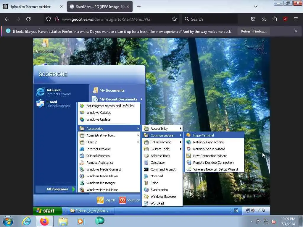Click My Recent Documents in the image
The width and height of the screenshot is (303, 227).
pos(117,99)
